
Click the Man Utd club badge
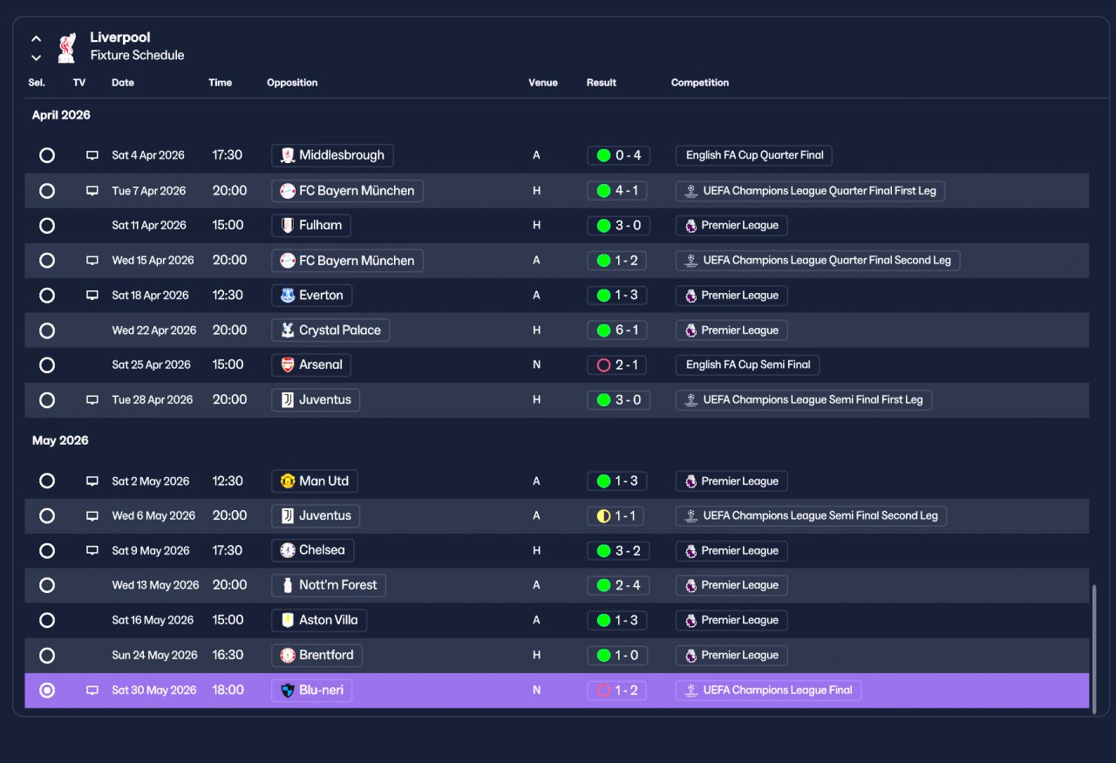click(x=288, y=480)
